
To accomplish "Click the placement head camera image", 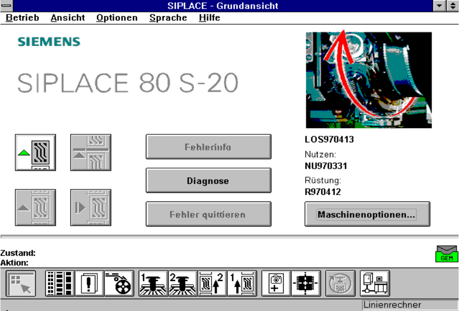I will tap(369, 80).
